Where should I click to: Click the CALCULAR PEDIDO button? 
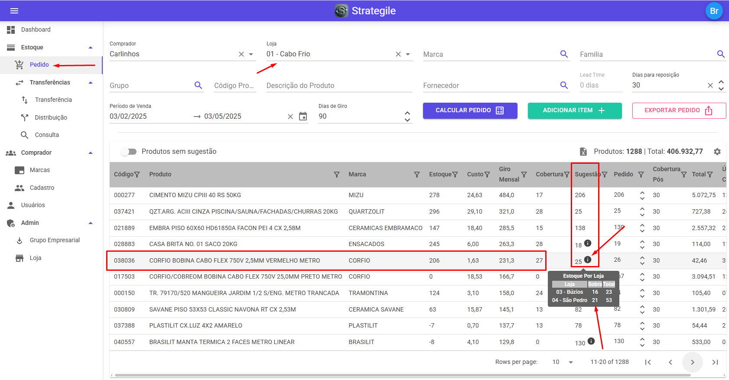pyautogui.click(x=470, y=110)
